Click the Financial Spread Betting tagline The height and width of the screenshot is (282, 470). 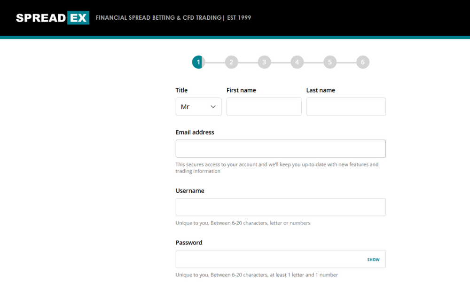pyautogui.click(x=173, y=18)
